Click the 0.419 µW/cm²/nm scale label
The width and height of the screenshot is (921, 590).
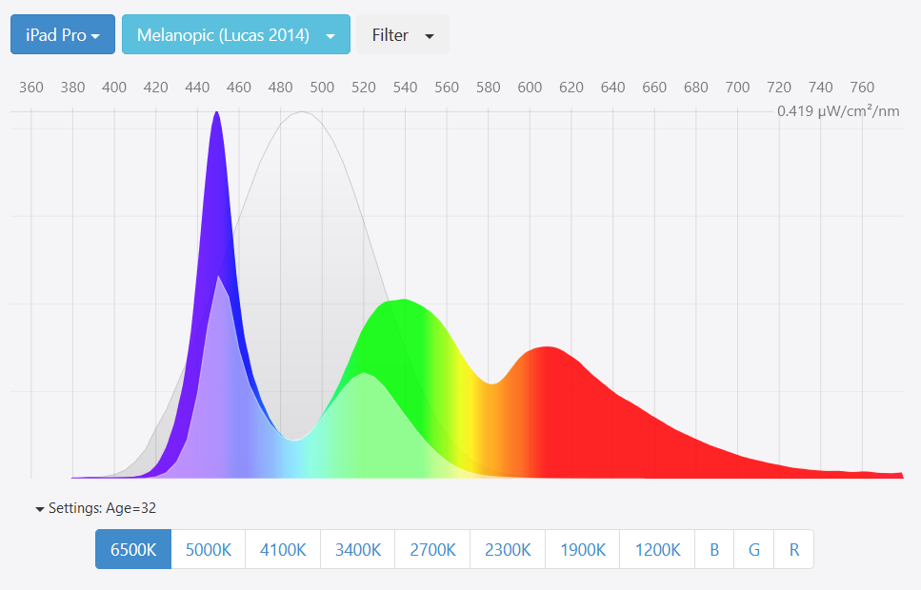coord(838,111)
